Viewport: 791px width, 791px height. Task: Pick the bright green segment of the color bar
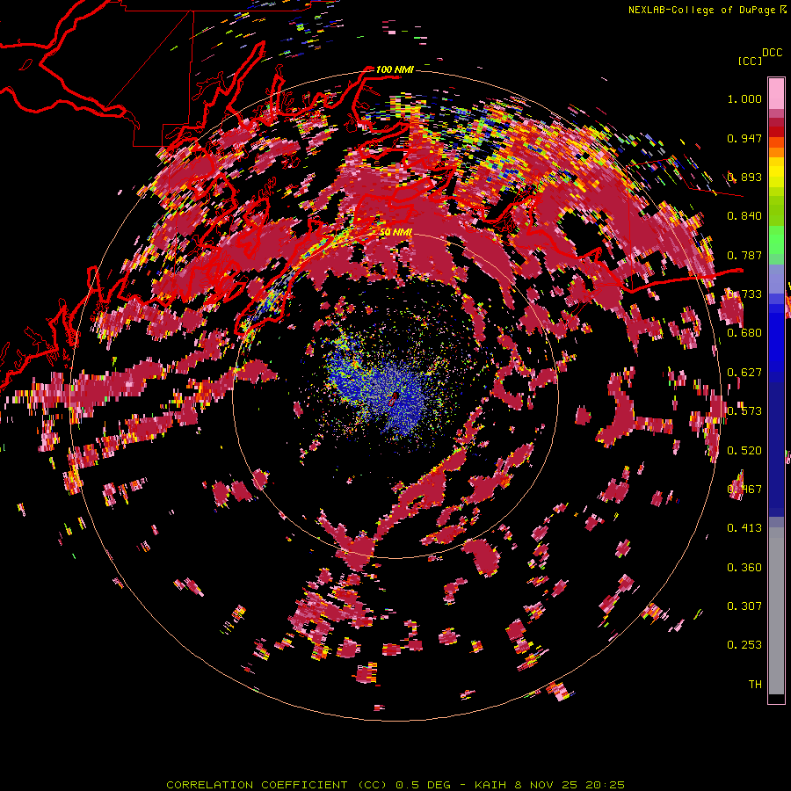776,239
